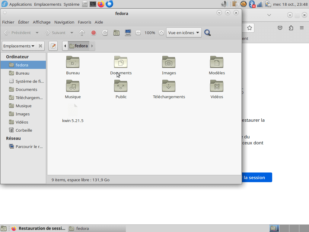The width and height of the screenshot is (309, 232).
Task: Expand the Précédent history dropdown arrow
Action: tap(37, 33)
